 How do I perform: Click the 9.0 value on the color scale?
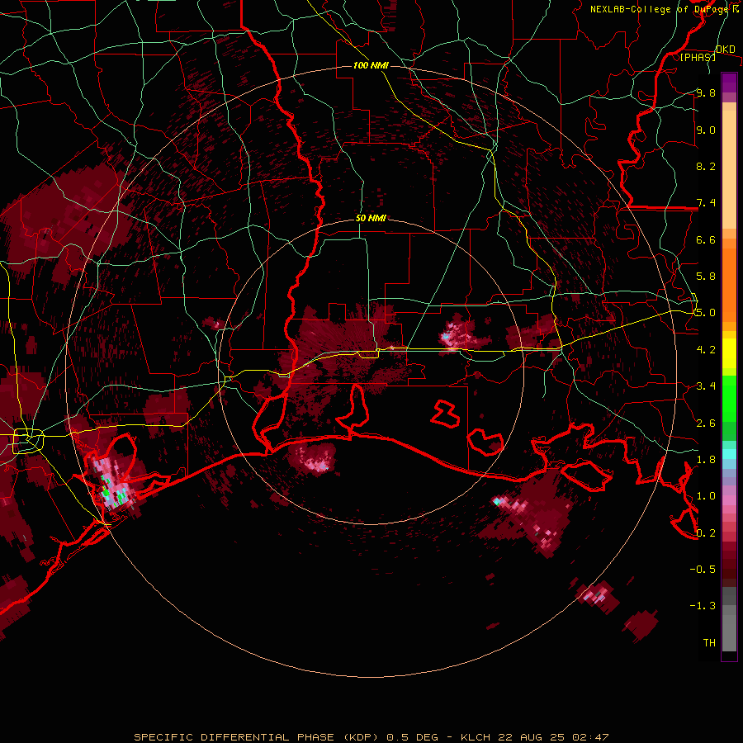pyautogui.click(x=706, y=130)
